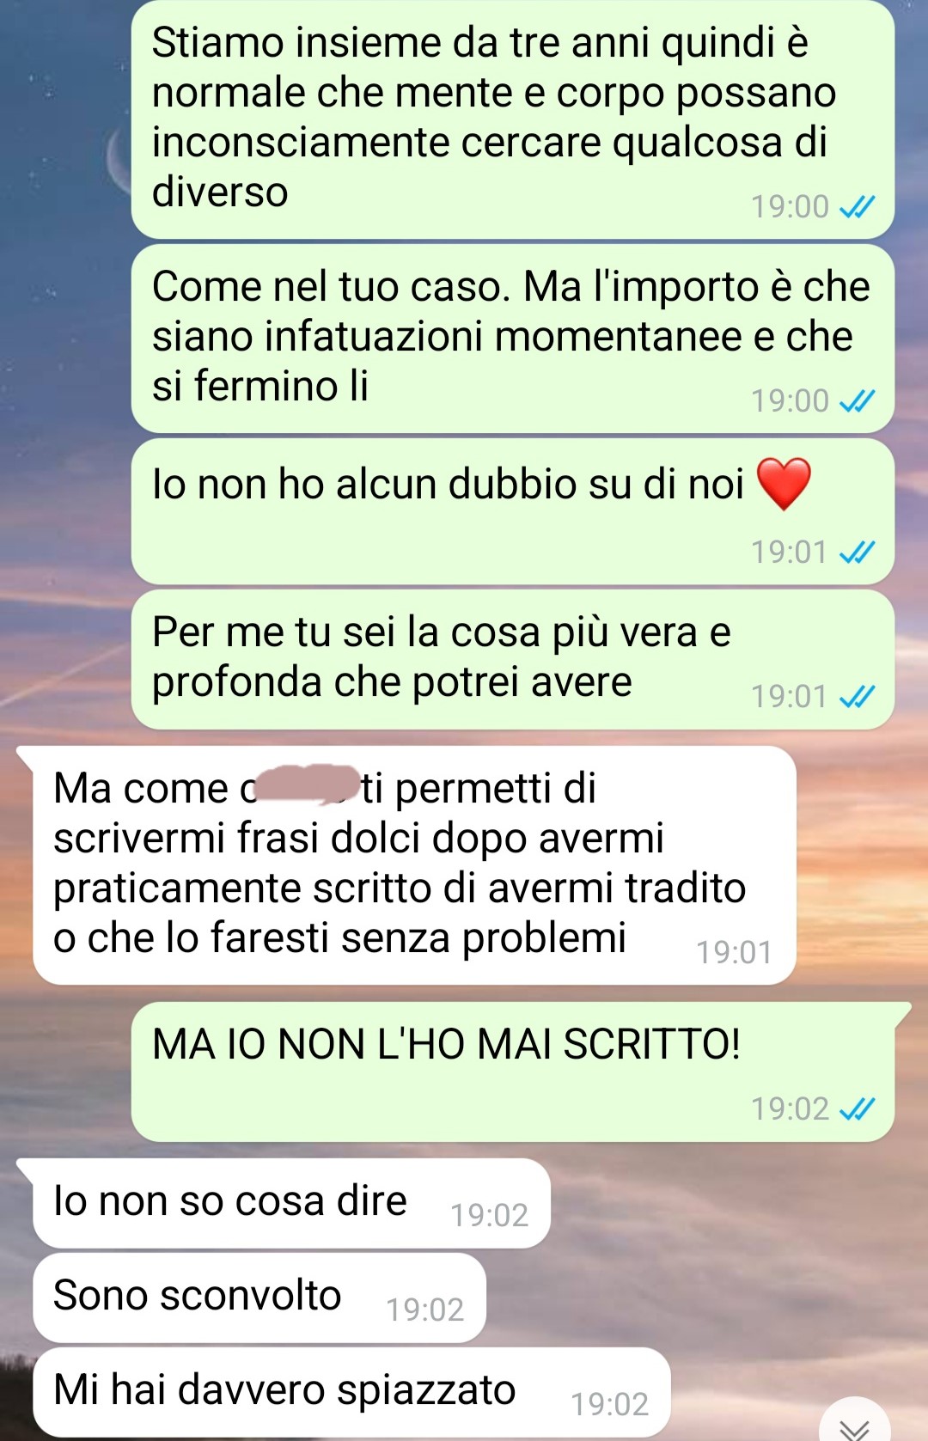Tap blue double ticks on 'si fermino li' message
This screenshot has height=1441, width=928.
(x=857, y=401)
